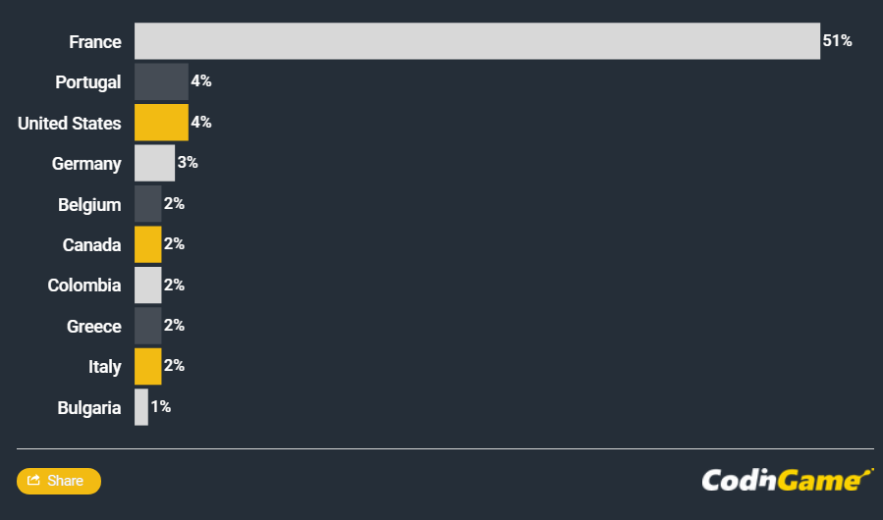Select the Colombia country label
The width and height of the screenshot is (883, 520).
pos(84,286)
